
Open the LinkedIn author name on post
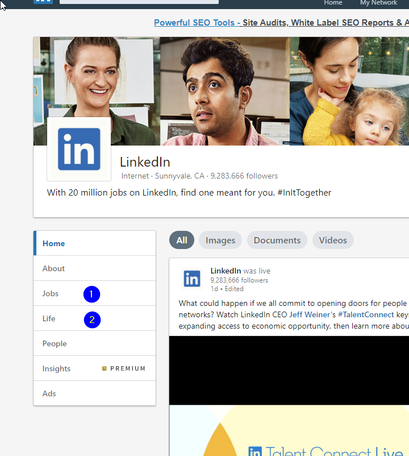point(226,271)
